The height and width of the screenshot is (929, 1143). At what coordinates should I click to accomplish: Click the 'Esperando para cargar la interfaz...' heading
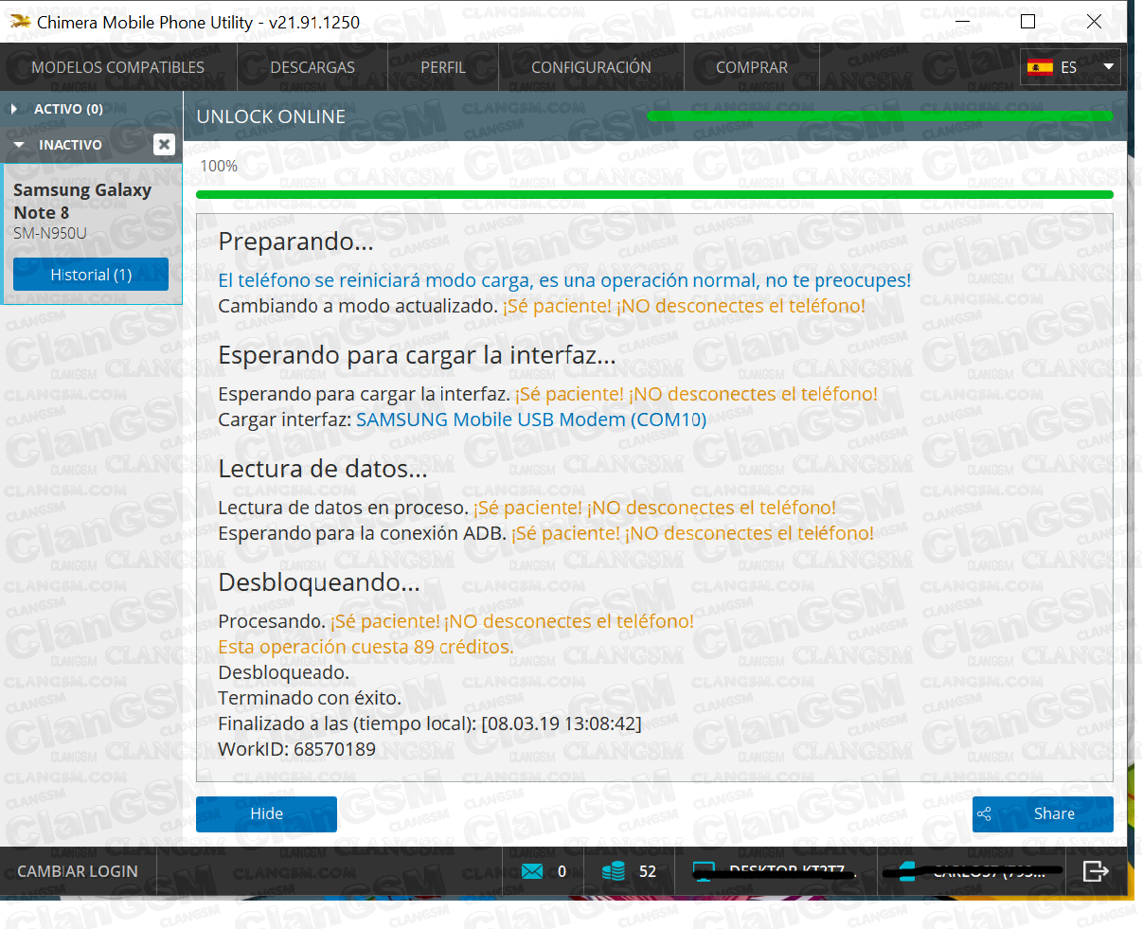(417, 355)
